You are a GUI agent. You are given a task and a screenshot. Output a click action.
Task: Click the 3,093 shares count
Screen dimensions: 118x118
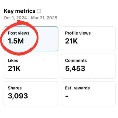pos(18,96)
